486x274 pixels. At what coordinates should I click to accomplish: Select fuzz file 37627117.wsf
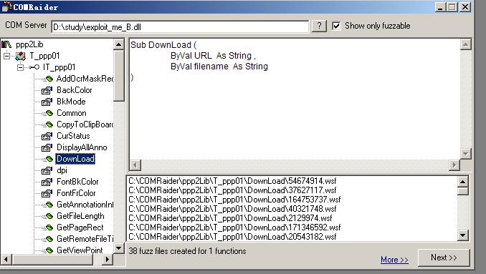(232, 190)
